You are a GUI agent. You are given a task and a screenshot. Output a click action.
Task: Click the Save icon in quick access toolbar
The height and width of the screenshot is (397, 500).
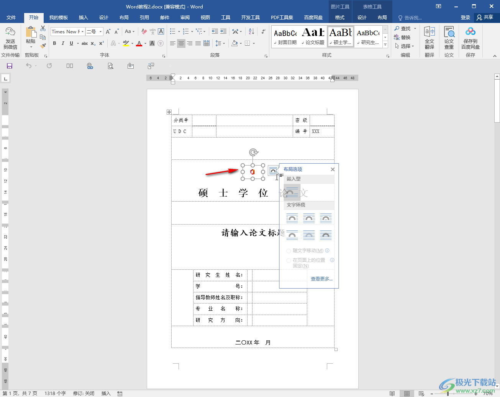[x=10, y=66]
